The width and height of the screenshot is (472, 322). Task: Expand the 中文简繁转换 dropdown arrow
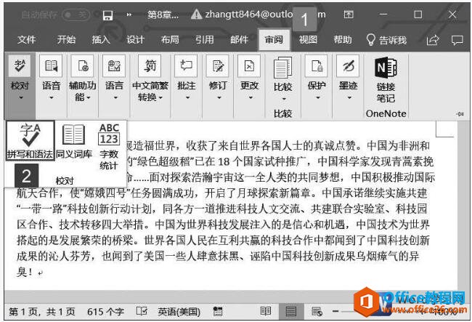(x=160, y=97)
